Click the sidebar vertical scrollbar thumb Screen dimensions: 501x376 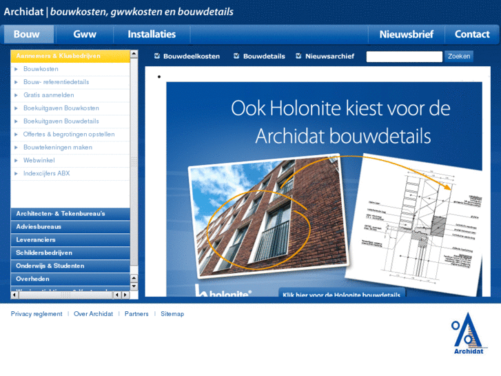(x=134, y=161)
